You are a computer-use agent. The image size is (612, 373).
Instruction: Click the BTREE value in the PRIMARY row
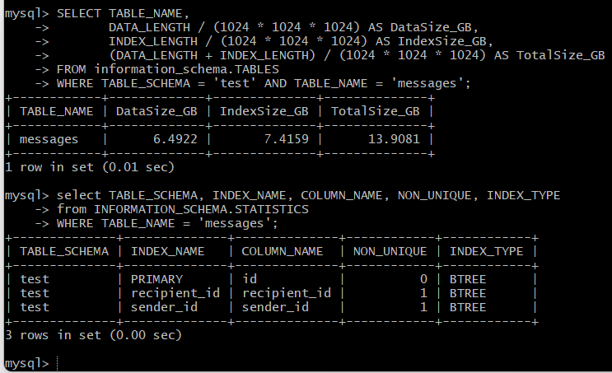[468, 279]
